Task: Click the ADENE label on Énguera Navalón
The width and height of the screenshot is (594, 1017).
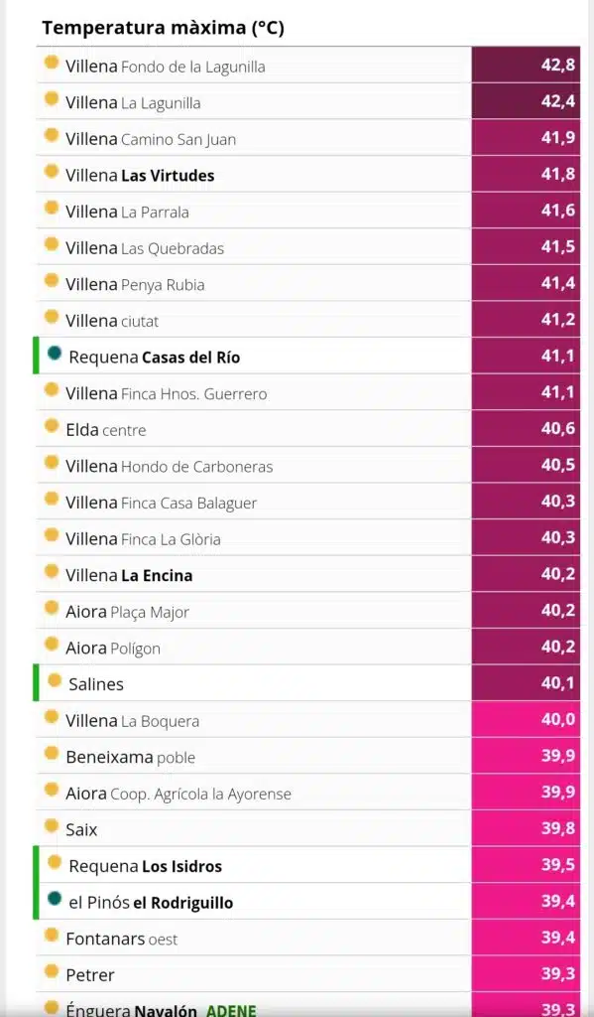Action: (231, 1010)
